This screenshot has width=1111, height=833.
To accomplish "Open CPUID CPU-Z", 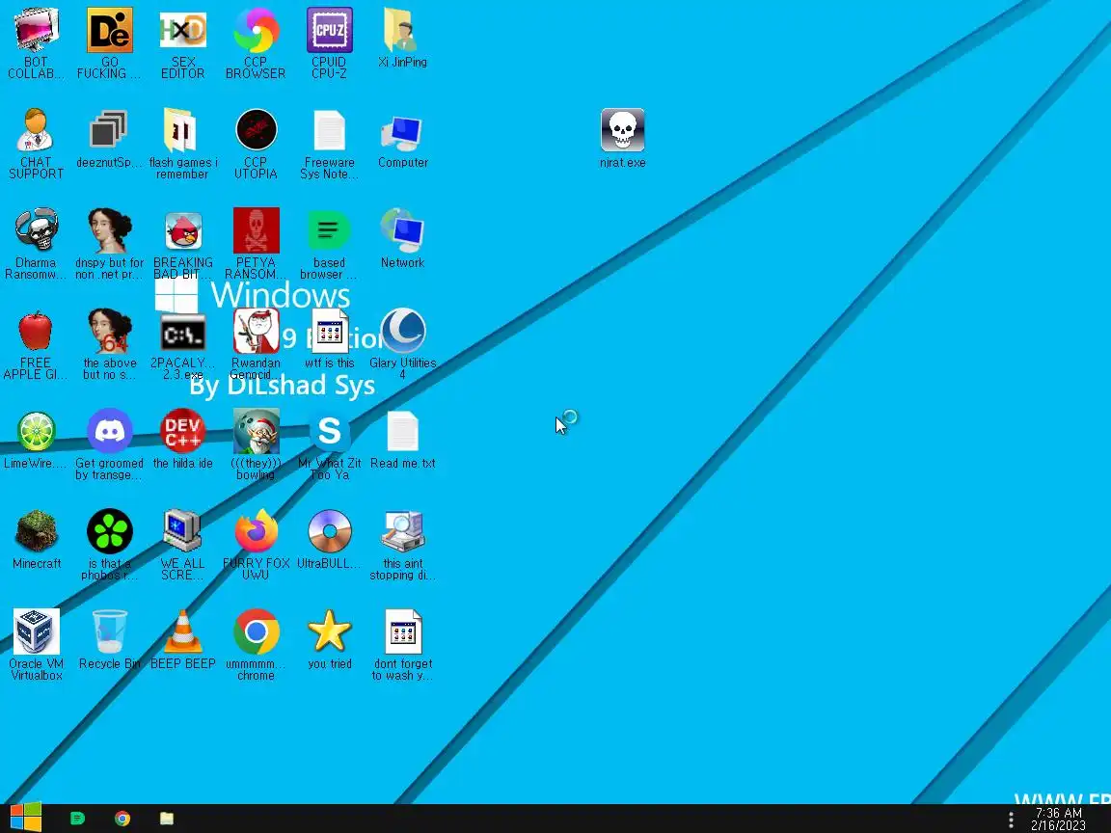I will click(330, 42).
